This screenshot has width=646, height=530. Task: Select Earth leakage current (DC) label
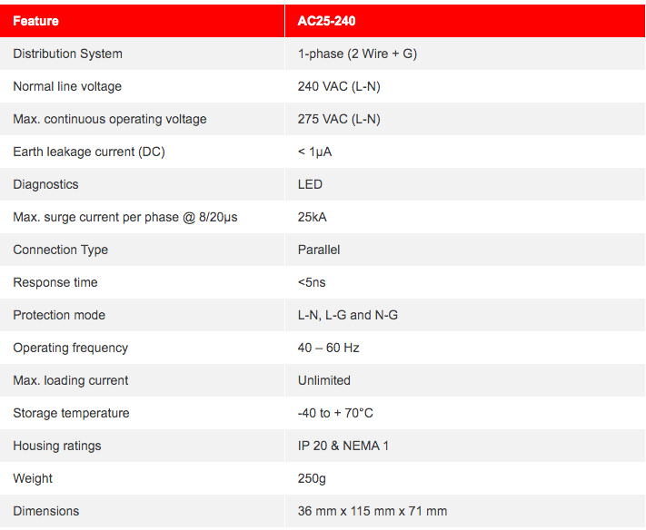coord(89,152)
